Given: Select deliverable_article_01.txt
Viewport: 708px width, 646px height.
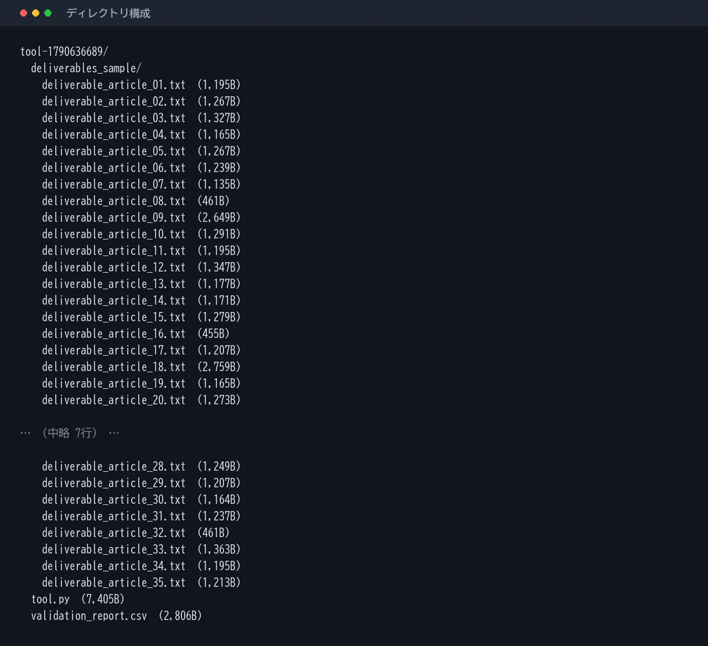Looking at the screenshot, I should point(114,84).
